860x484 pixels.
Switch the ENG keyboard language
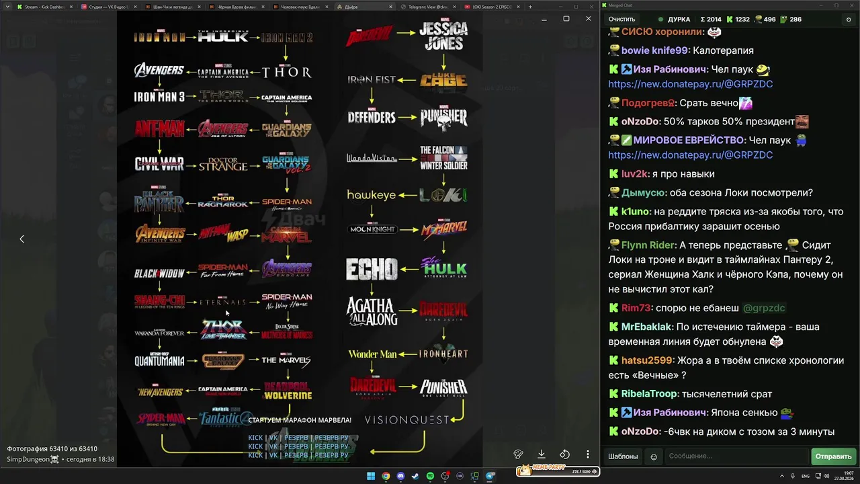(806, 477)
